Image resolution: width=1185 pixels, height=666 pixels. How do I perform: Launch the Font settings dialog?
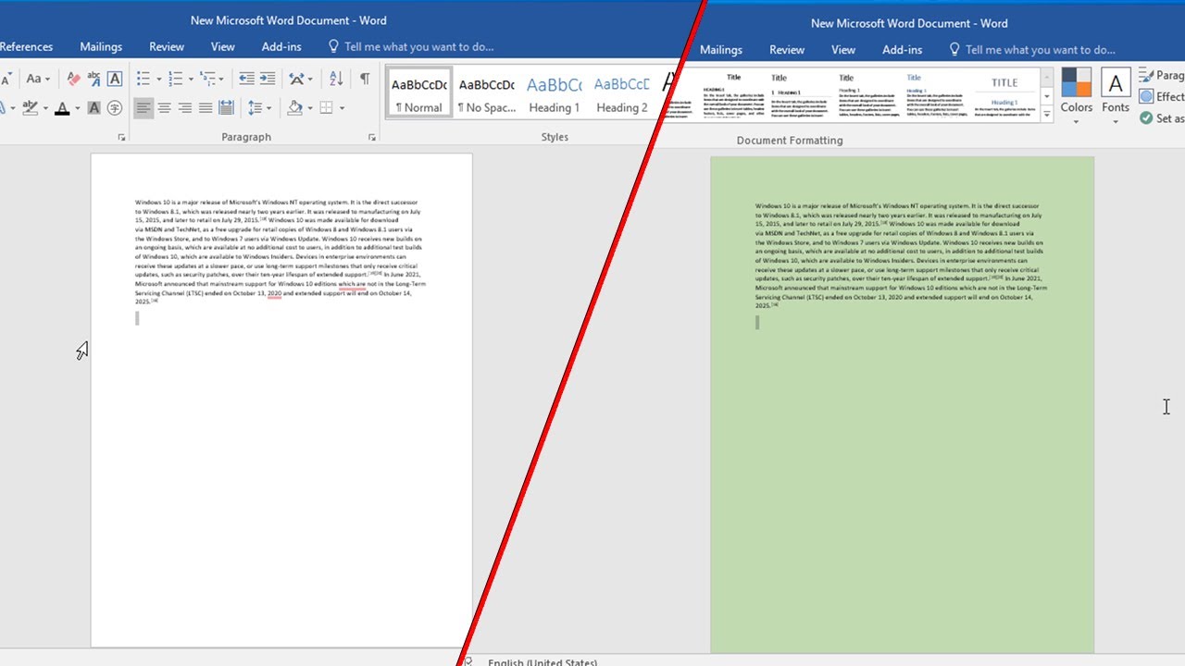(121, 138)
